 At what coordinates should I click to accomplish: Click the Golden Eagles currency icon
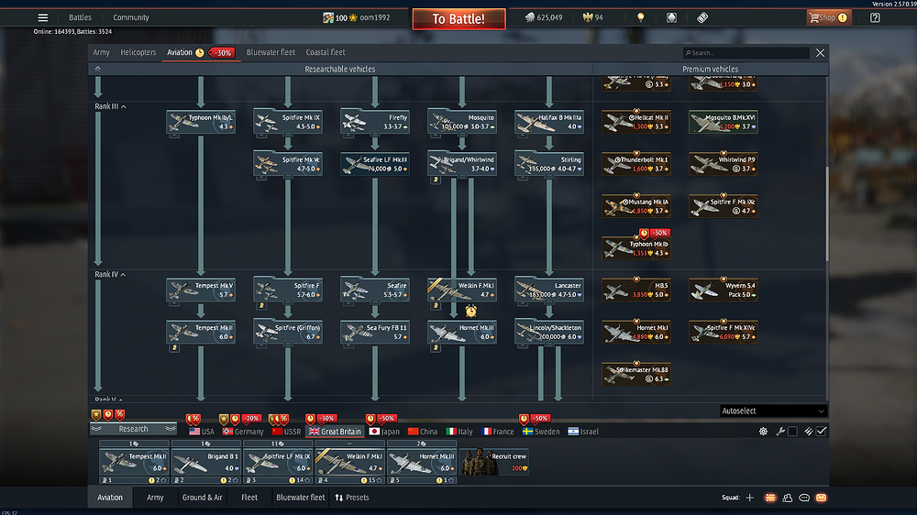[x=588, y=17]
